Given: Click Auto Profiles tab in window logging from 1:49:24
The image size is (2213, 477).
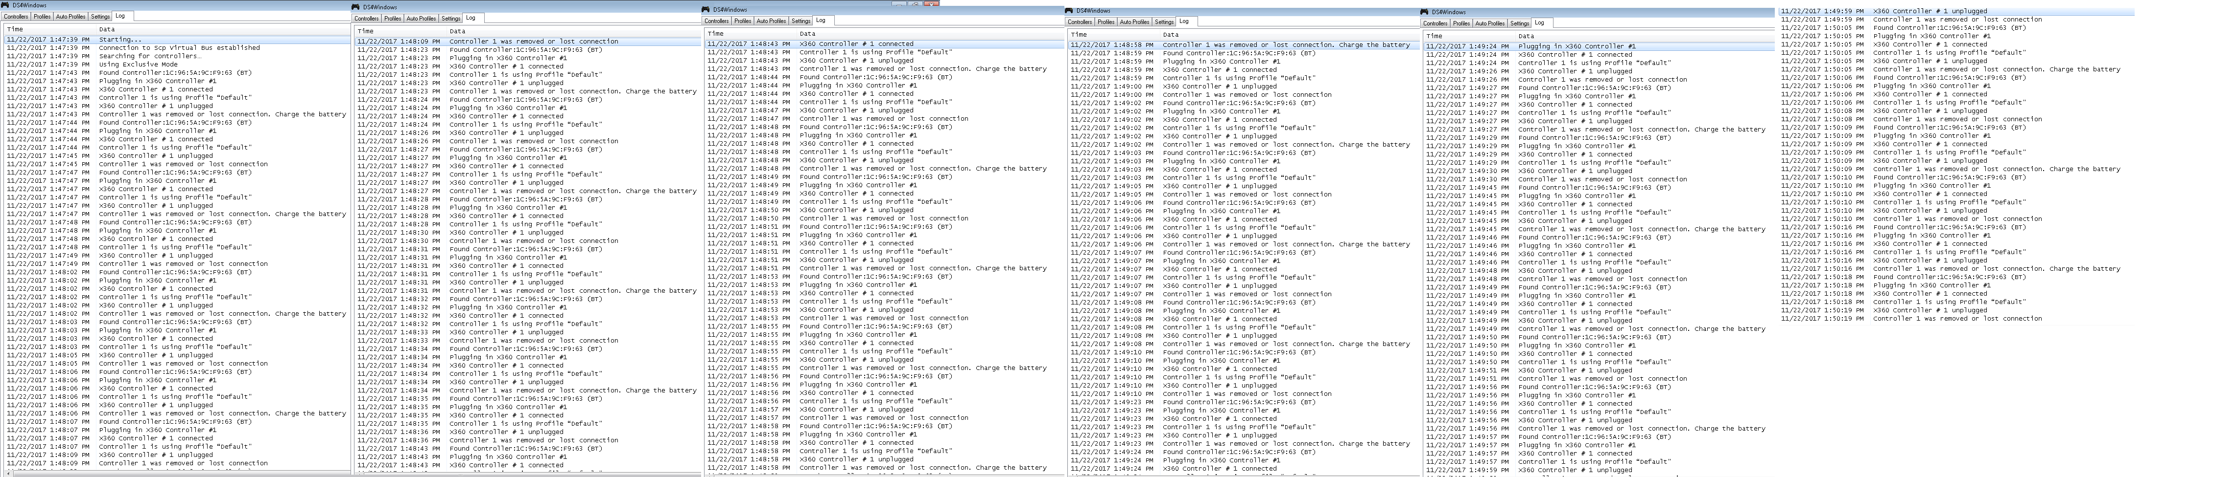Looking at the screenshot, I should (x=1490, y=23).
